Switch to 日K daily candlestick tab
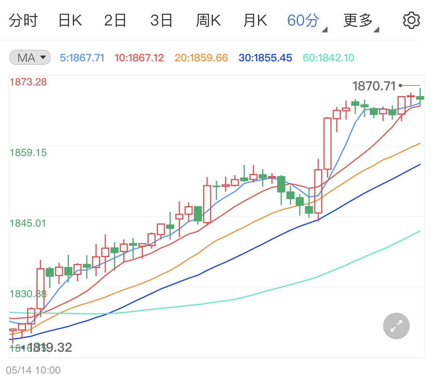 point(70,20)
